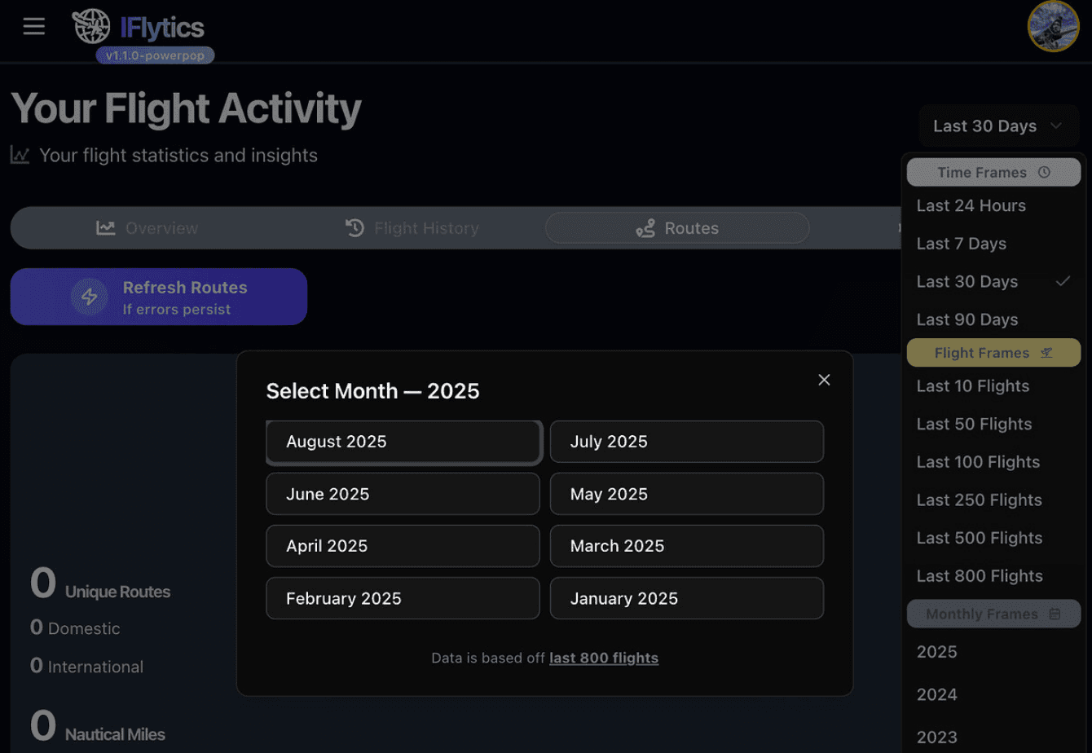Choose March 2025 month
This screenshot has width=1092, height=753.
coord(687,546)
